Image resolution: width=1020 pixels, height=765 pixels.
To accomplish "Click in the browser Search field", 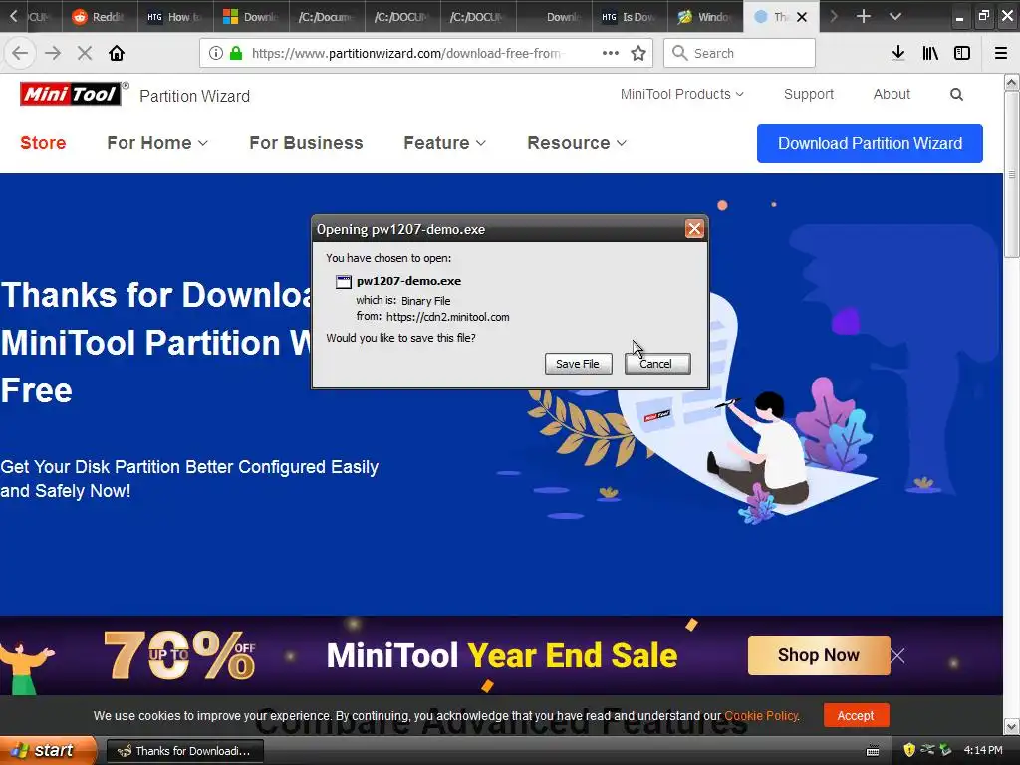I will click(740, 53).
